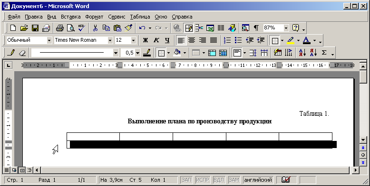Image resolution: width=370 pixels, height=186 pixels.
Task: Insert an Excel worksheet icon
Action: point(210,28)
